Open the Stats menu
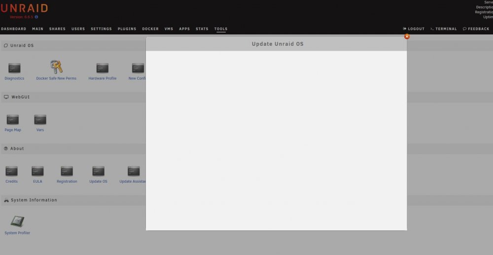The image size is (493, 255). tap(202, 29)
